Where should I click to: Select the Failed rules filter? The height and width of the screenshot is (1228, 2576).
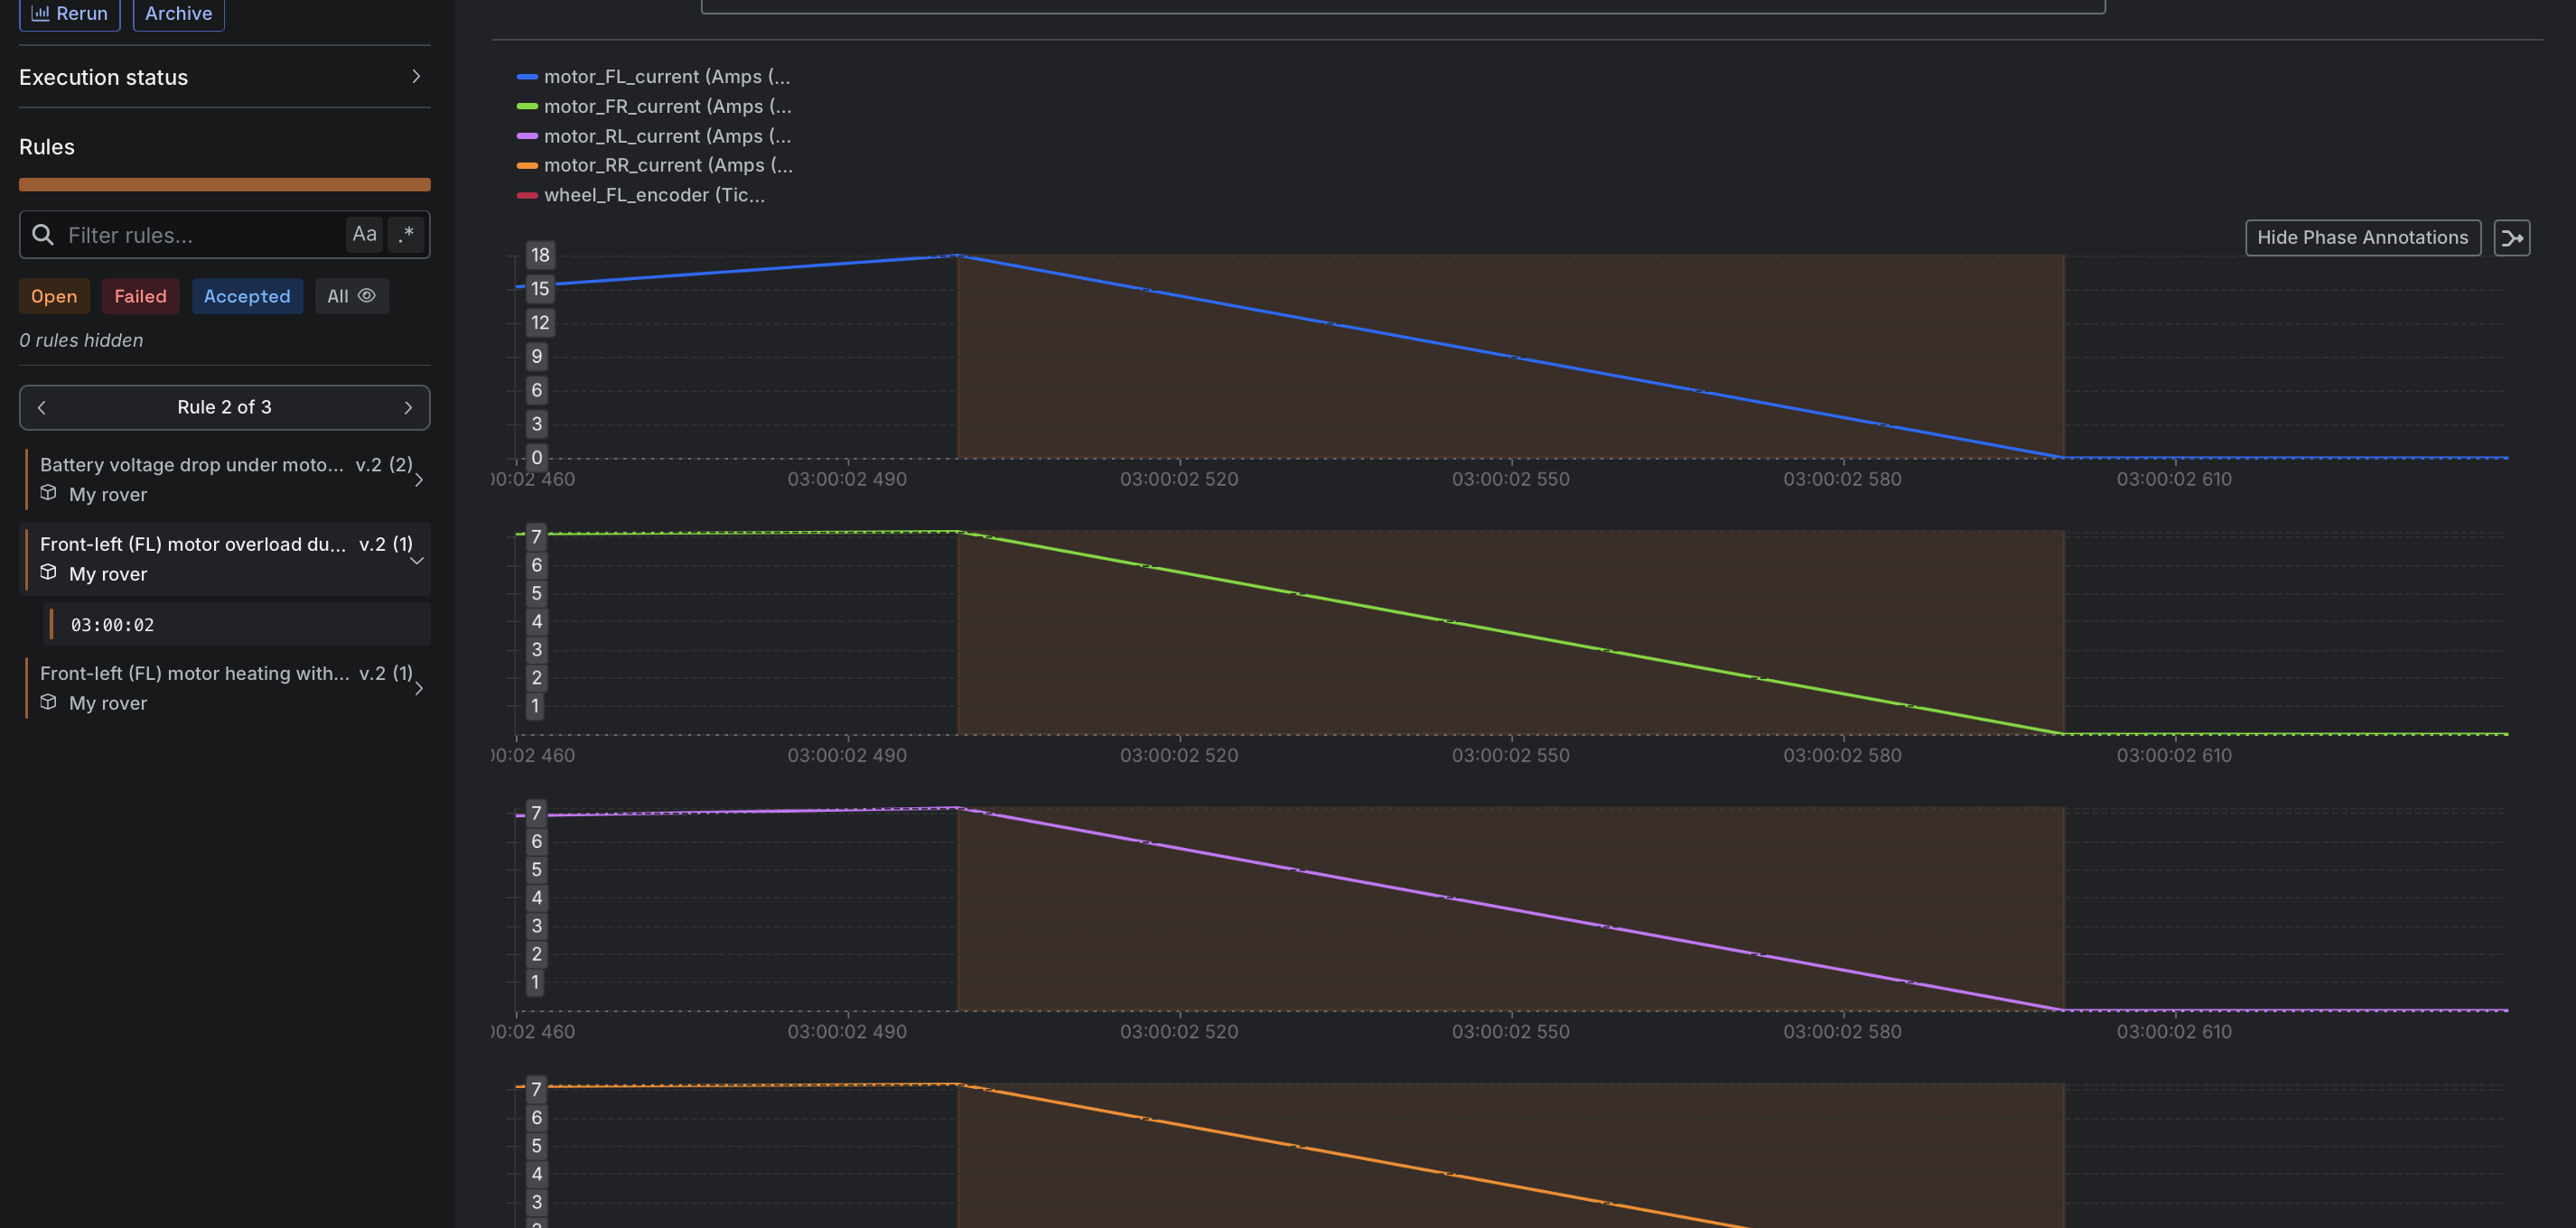pos(140,296)
